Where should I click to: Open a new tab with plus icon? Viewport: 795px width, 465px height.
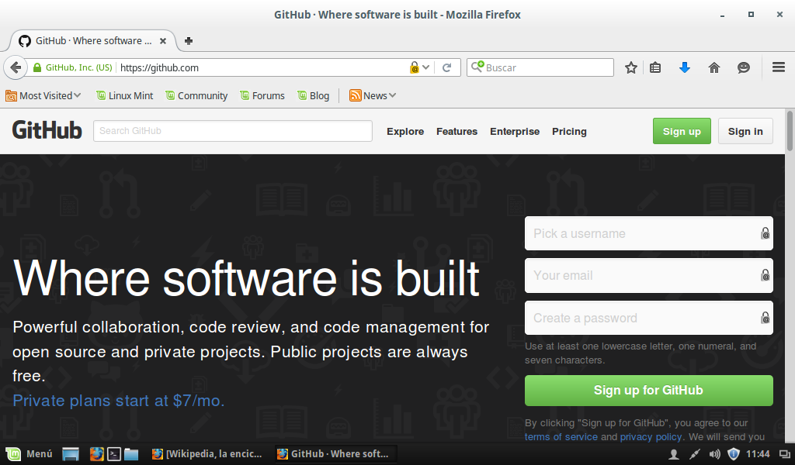click(189, 41)
